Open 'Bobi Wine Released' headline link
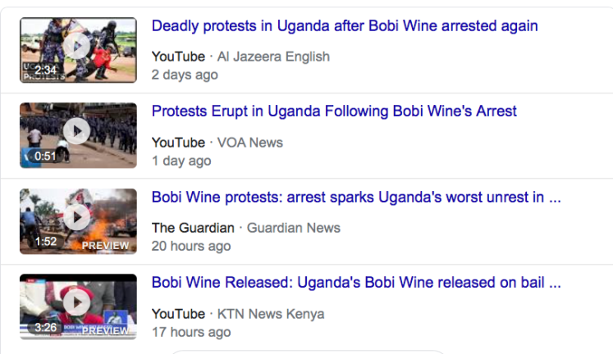Viewport: 613px width, 354px height. pyautogui.click(x=356, y=283)
